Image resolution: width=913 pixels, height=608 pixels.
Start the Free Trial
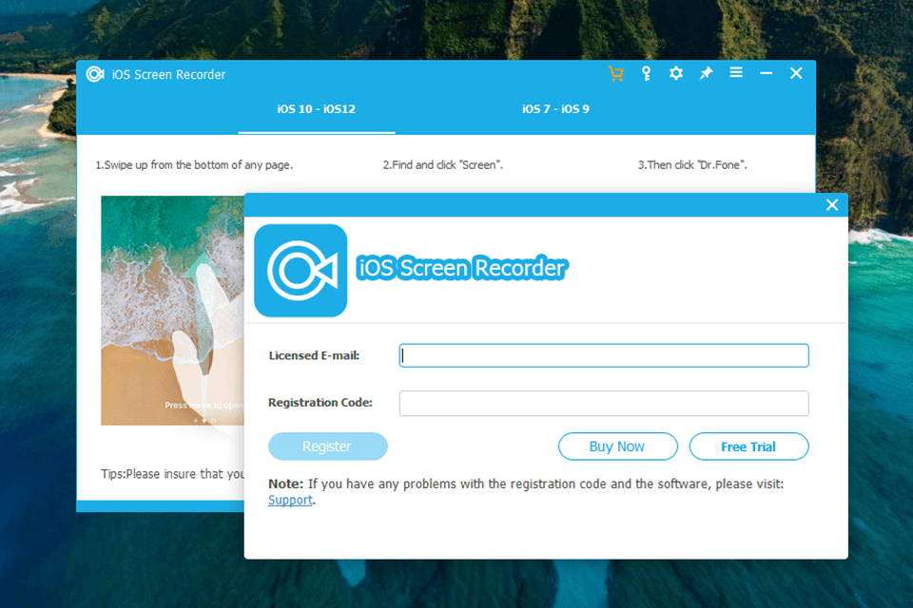tap(748, 446)
